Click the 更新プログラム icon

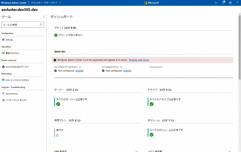3,53
